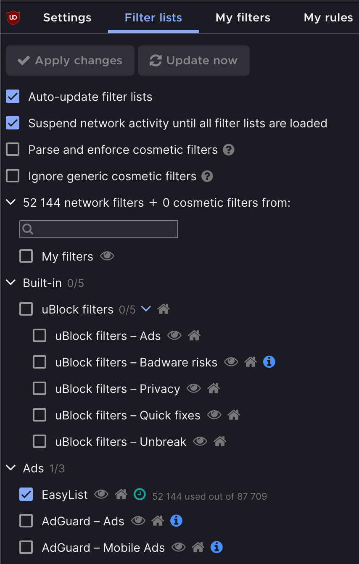359x564 pixels.
Task: Disable Auto-update filter lists checkbox
Action: coord(13,97)
